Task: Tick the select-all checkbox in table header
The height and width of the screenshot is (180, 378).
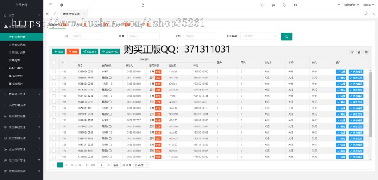Action: click(x=54, y=62)
